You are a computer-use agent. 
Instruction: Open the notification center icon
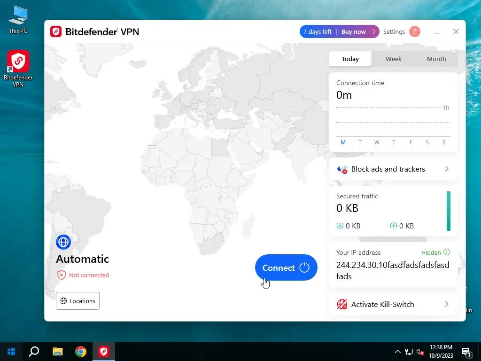tap(466, 352)
